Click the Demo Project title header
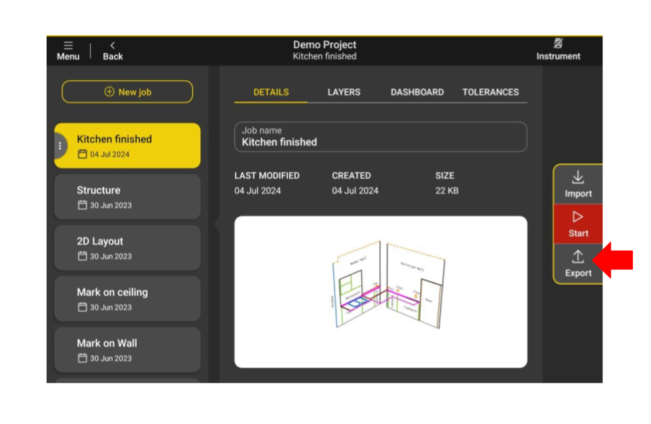The width and height of the screenshot is (651, 424). point(325,45)
